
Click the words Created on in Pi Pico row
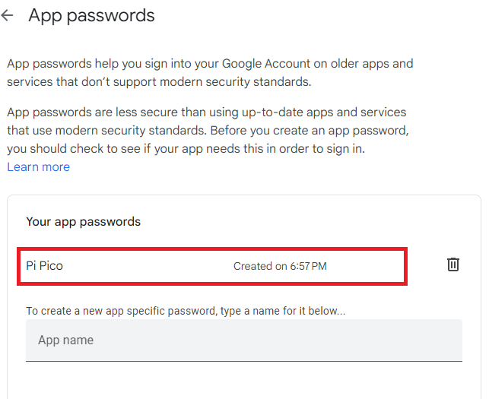(x=259, y=266)
